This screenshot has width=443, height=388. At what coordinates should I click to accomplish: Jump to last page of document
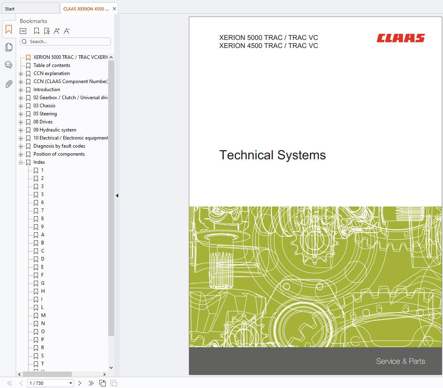[91, 383]
